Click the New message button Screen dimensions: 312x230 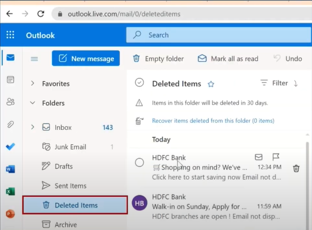point(86,58)
